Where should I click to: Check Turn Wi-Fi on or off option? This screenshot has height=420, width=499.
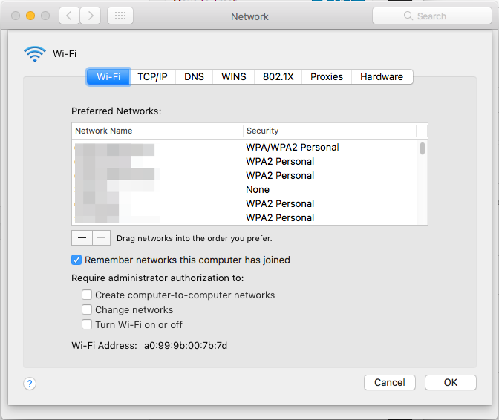click(87, 324)
